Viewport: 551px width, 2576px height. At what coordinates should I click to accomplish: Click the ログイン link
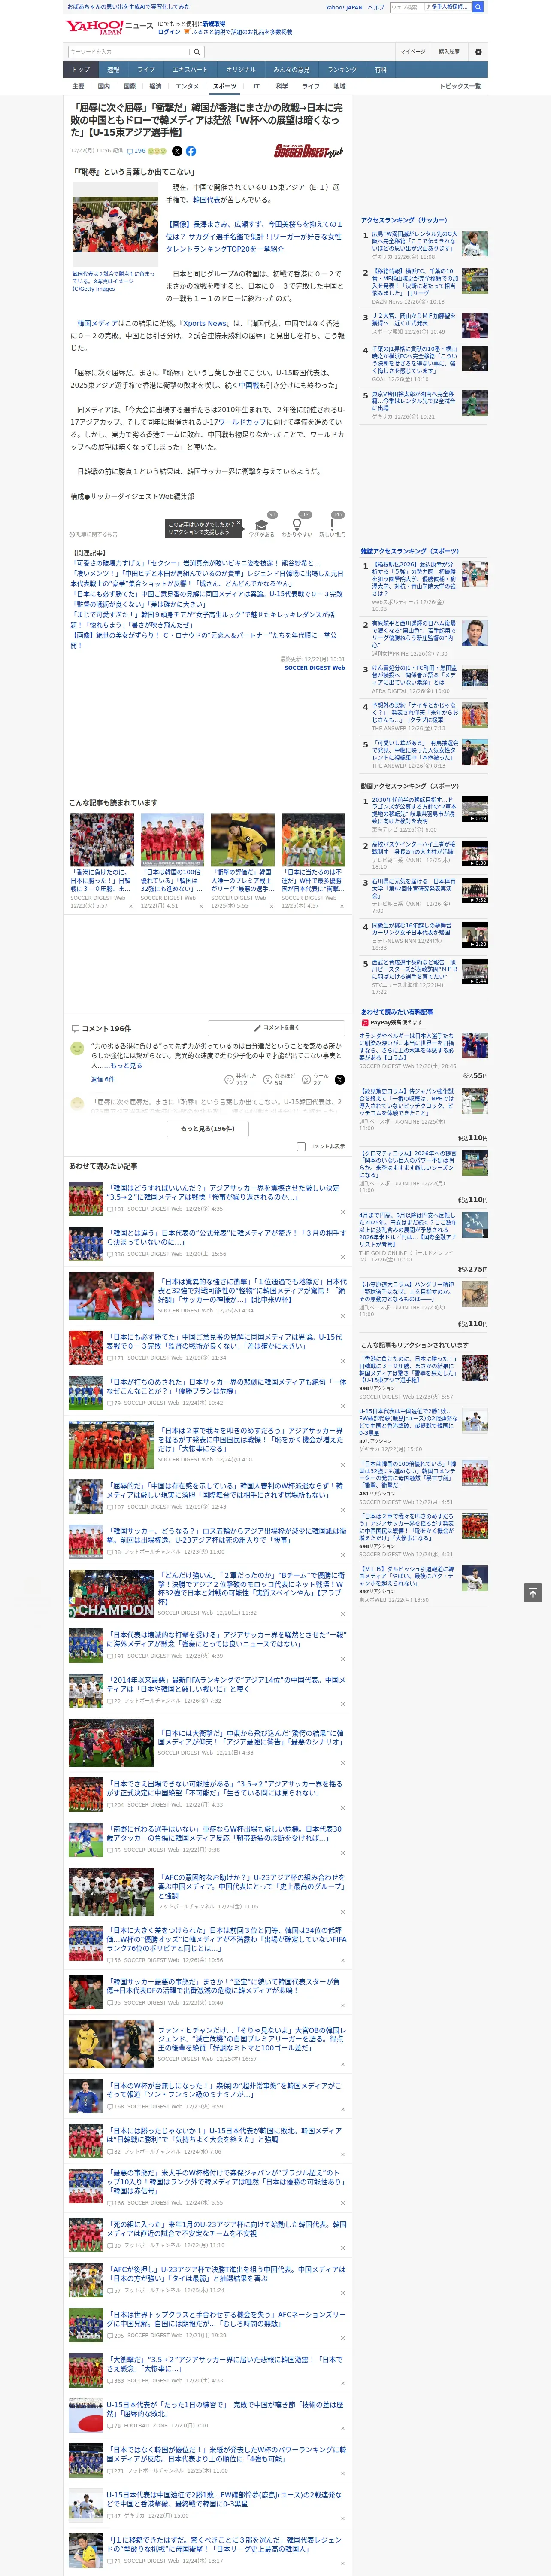tap(169, 32)
